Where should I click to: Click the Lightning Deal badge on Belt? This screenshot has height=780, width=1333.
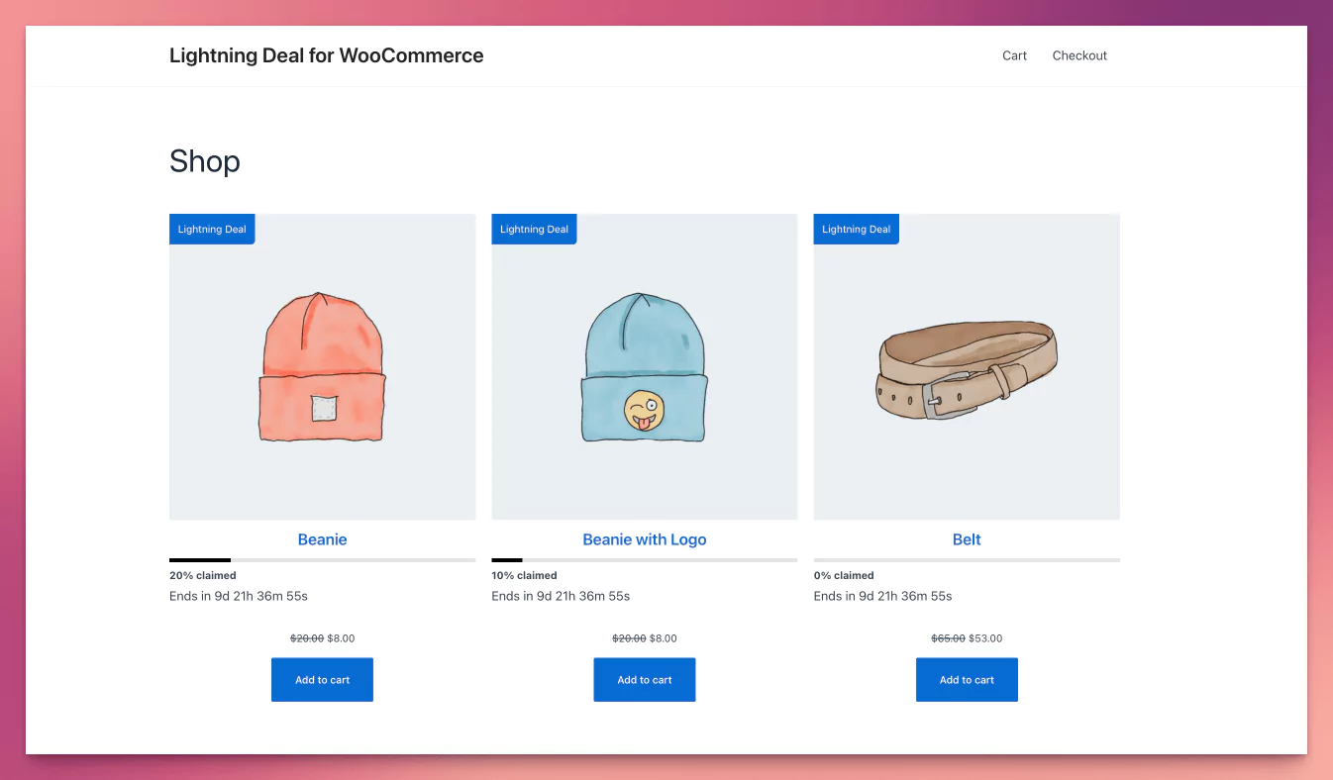pos(856,229)
